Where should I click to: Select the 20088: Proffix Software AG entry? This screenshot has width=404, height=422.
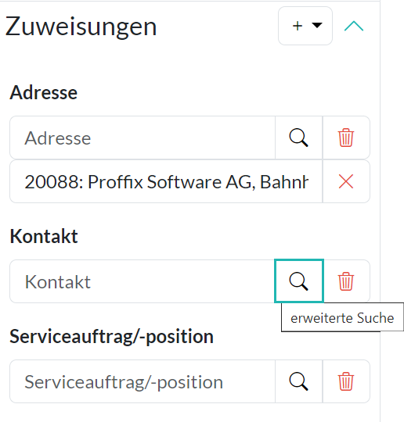(166, 181)
